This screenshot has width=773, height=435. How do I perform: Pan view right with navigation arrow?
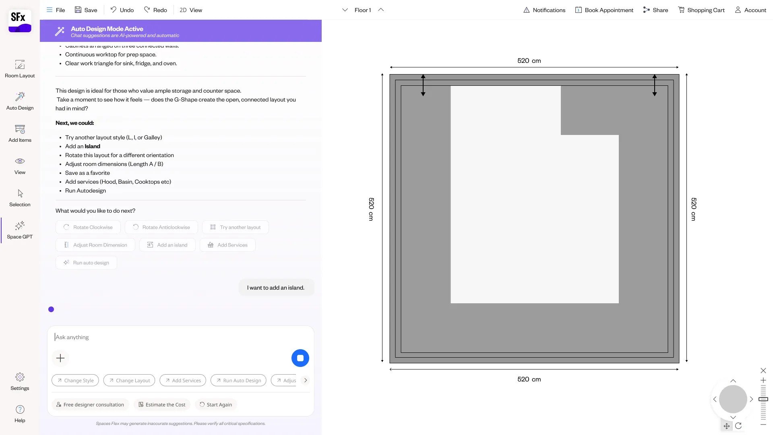tap(751, 399)
